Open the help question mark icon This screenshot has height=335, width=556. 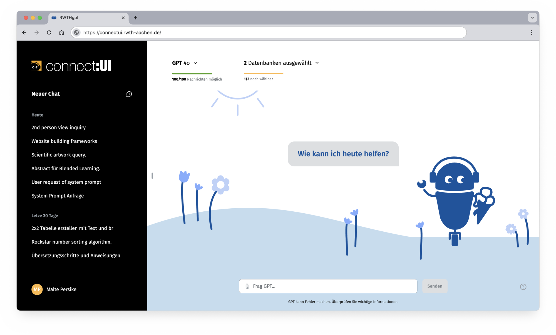523,286
